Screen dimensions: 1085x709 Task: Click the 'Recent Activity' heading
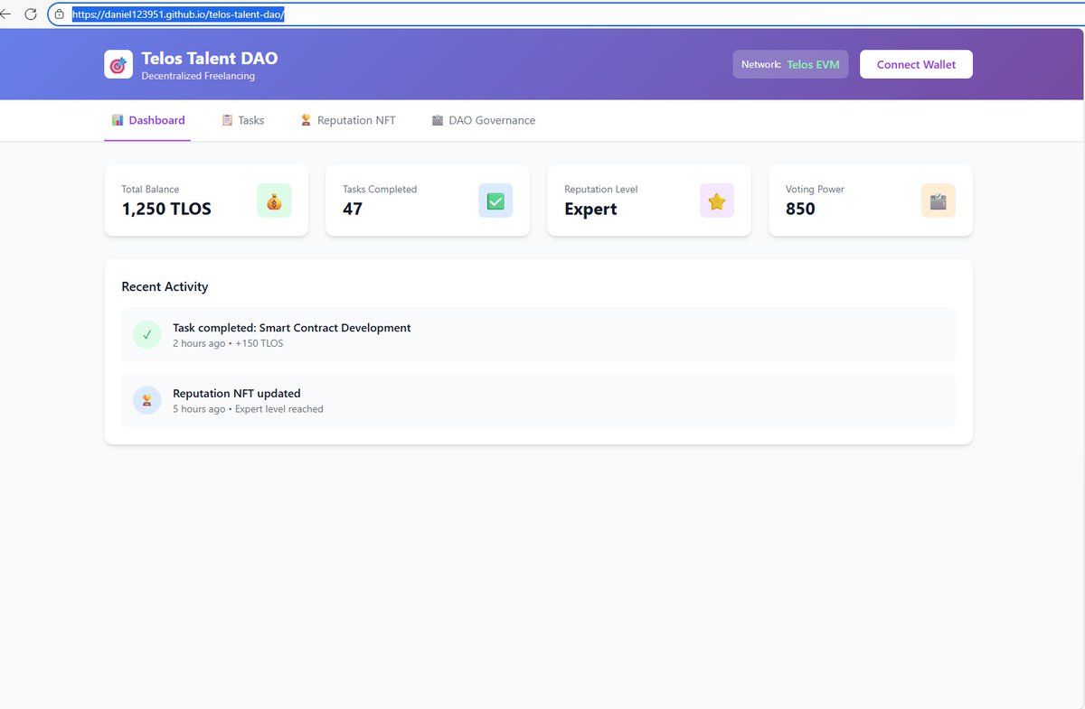point(165,286)
